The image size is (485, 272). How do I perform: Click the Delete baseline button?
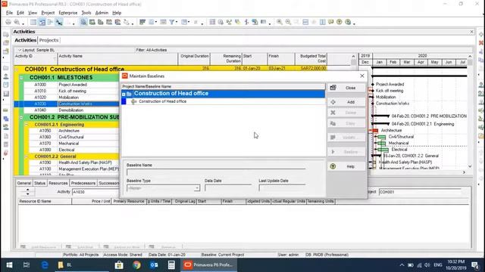[x=346, y=113]
